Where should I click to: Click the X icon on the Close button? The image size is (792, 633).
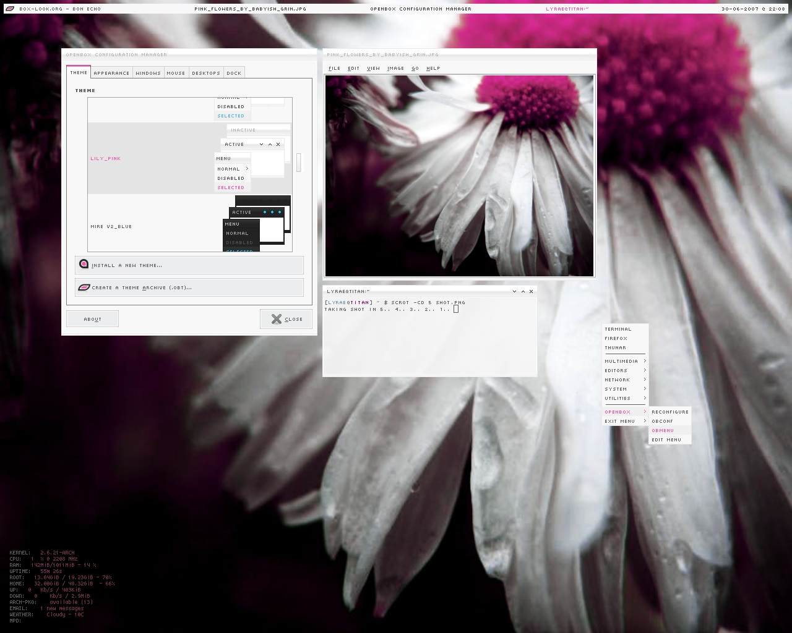[277, 319]
